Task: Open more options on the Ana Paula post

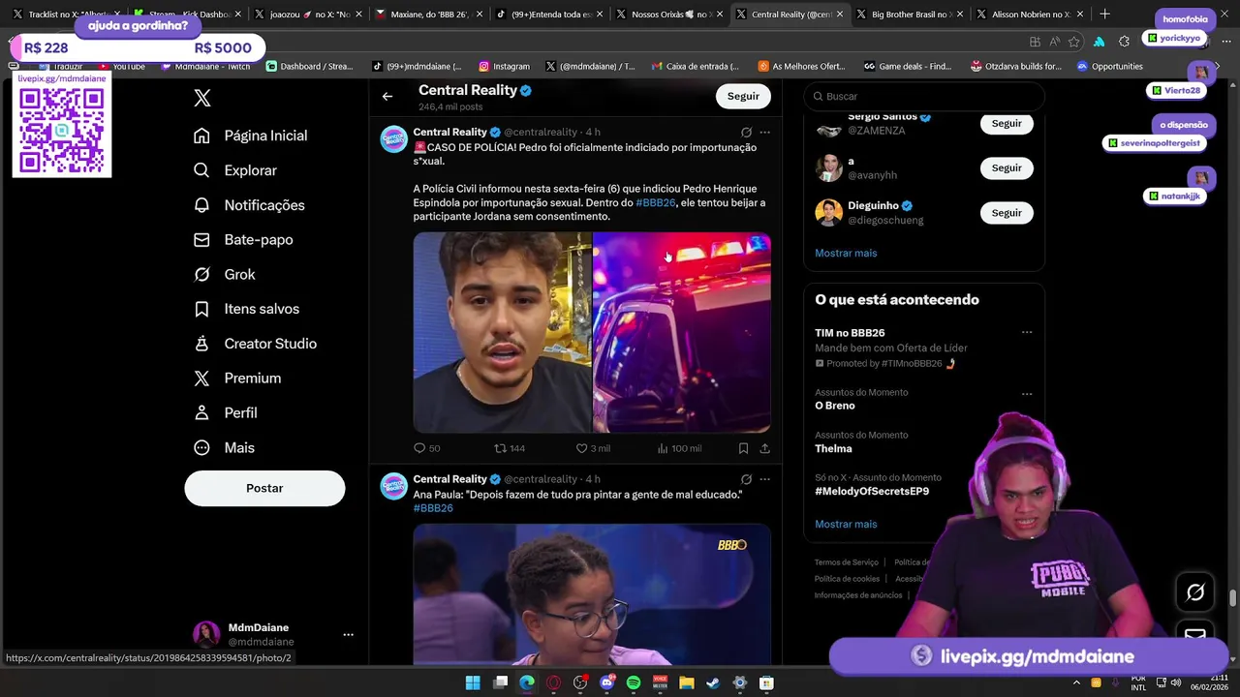Action: [x=764, y=479]
